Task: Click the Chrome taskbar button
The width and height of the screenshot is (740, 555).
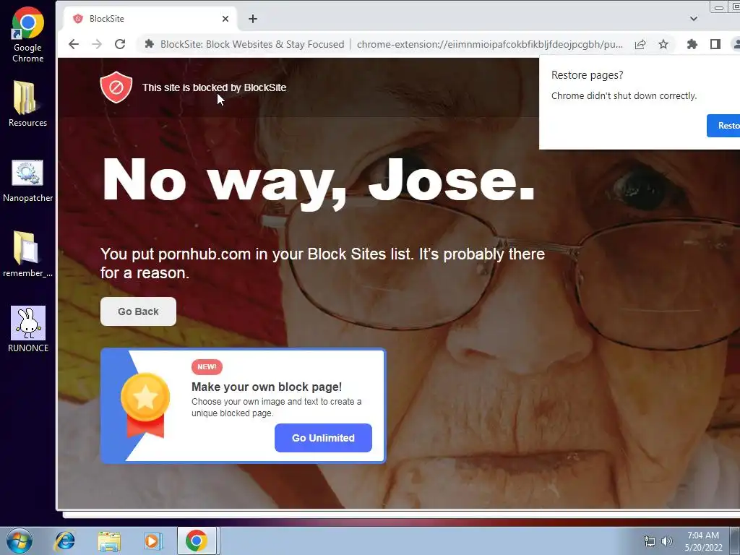Action: (x=197, y=541)
